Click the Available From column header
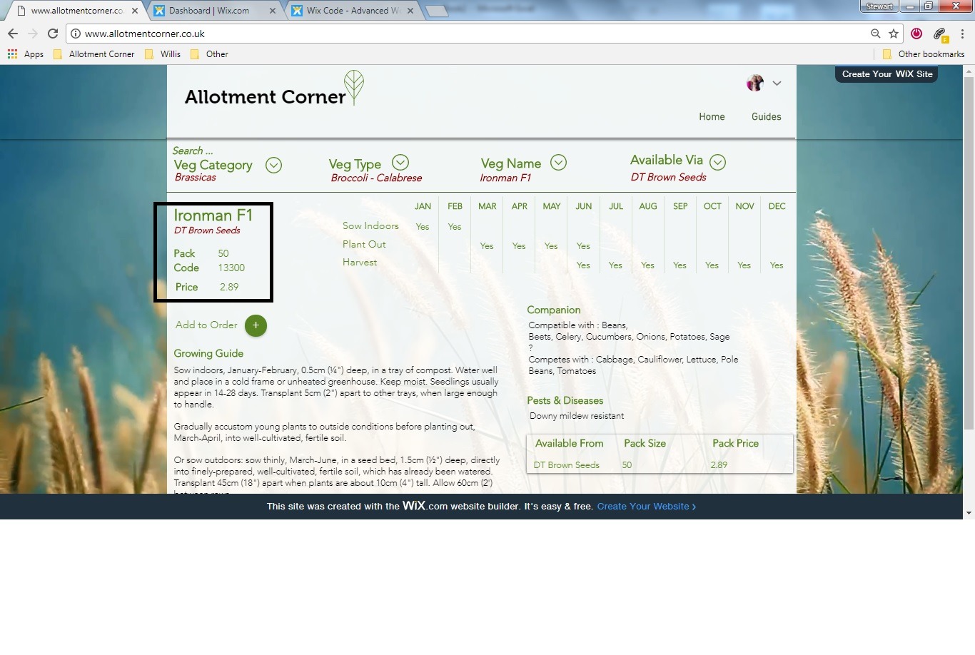 click(x=570, y=443)
